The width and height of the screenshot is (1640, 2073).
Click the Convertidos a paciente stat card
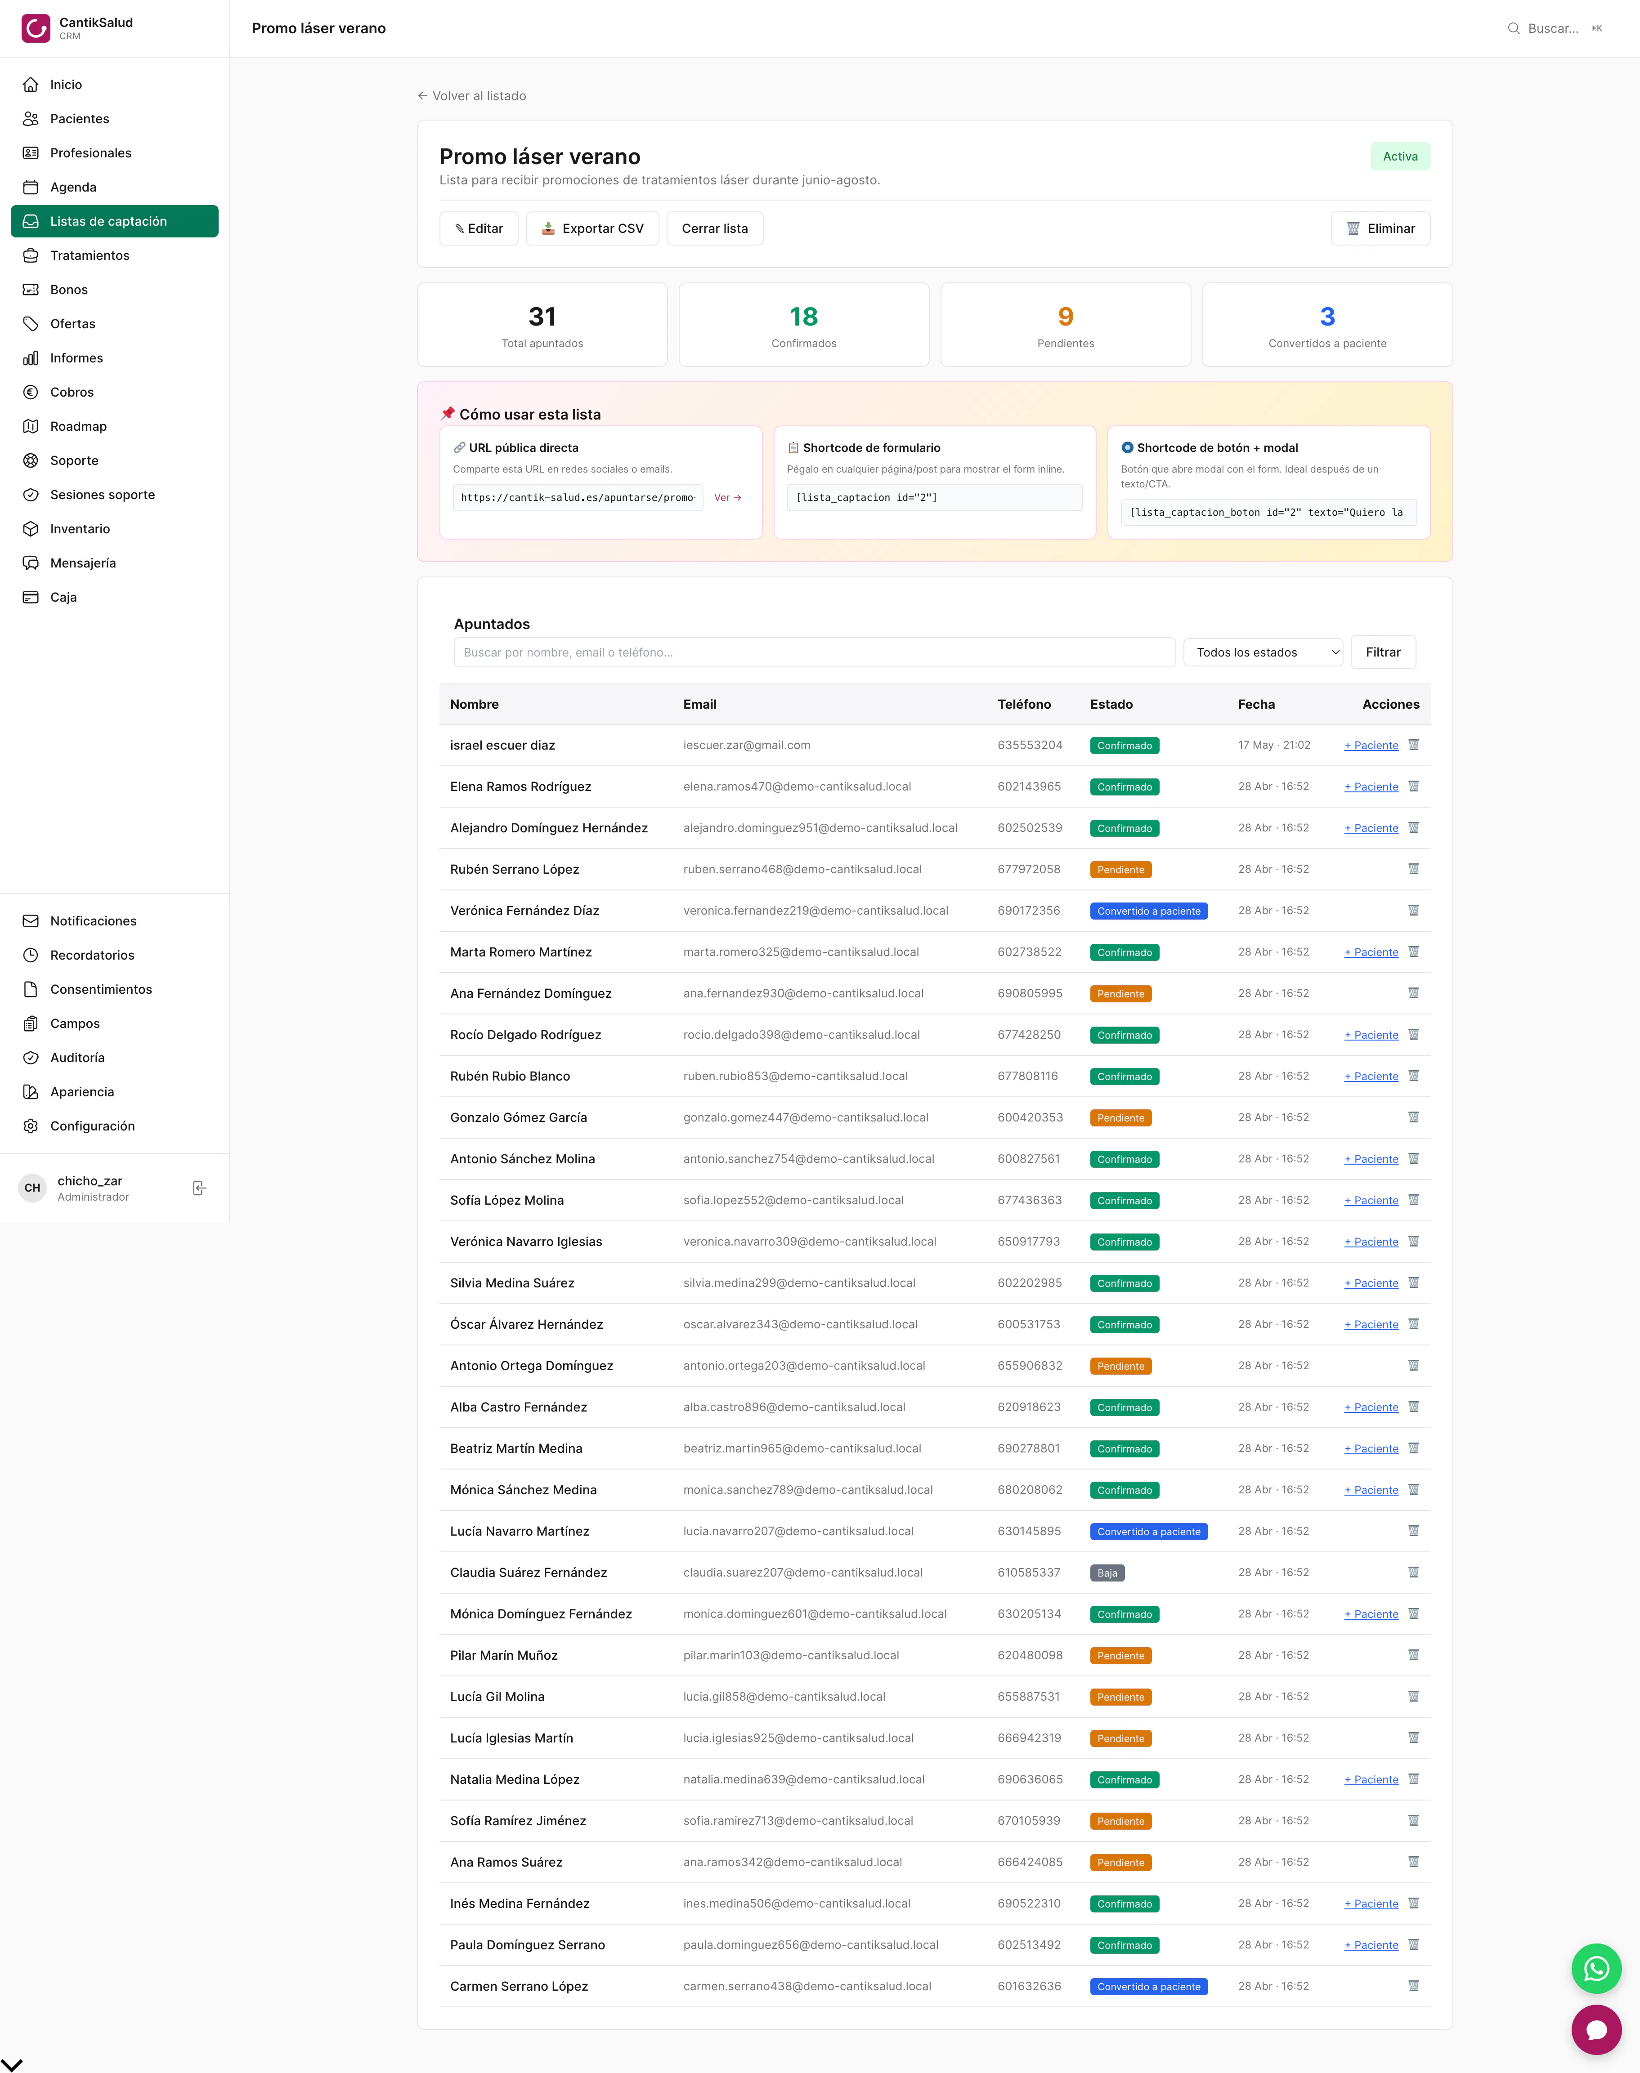coord(1327,324)
